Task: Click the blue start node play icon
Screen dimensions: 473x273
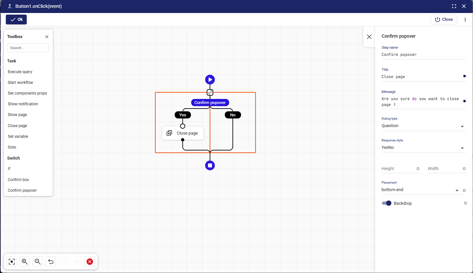Action: coord(210,80)
